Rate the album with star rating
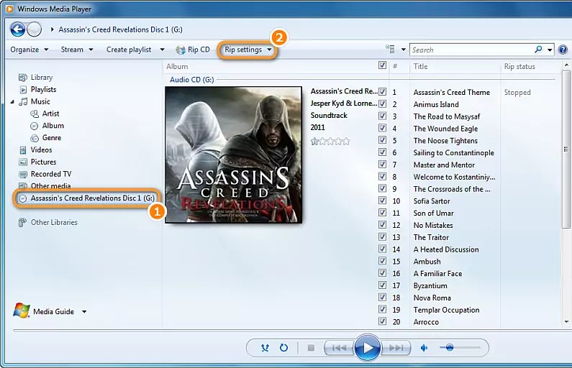Viewport: 572px width, 368px height. tap(330, 141)
